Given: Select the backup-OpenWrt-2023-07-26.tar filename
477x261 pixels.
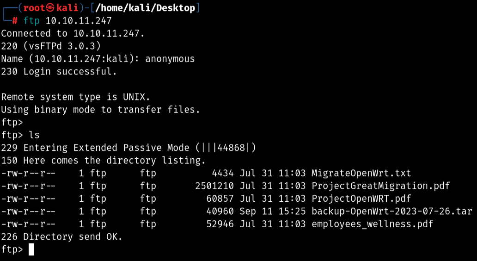Looking at the screenshot, I should [x=392, y=211].
